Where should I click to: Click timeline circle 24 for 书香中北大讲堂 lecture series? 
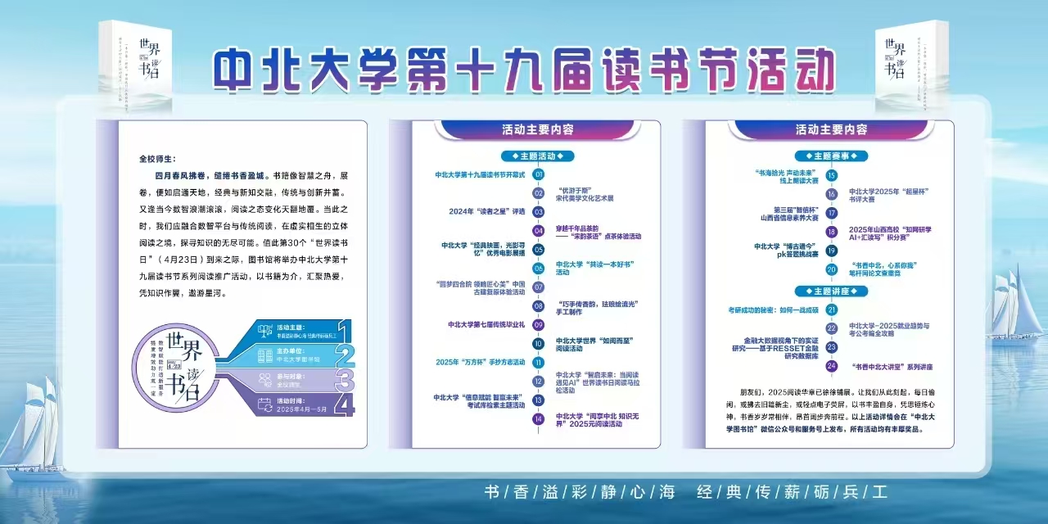click(832, 365)
